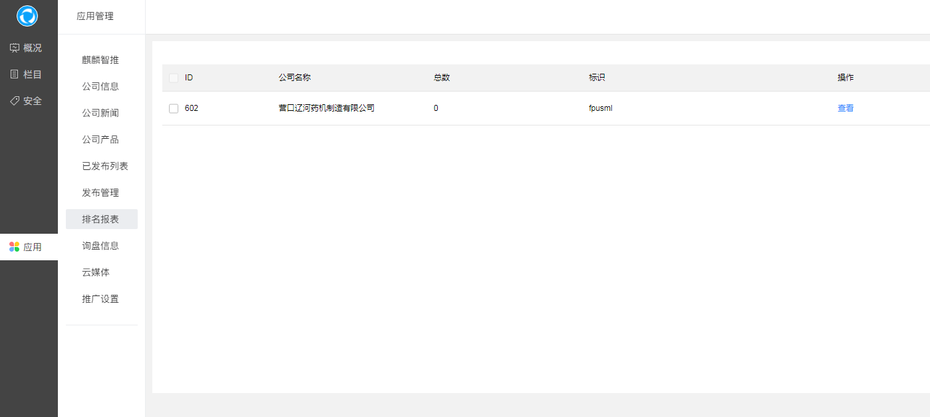Click the 总数 column header
This screenshot has width=930, height=417.
[442, 78]
